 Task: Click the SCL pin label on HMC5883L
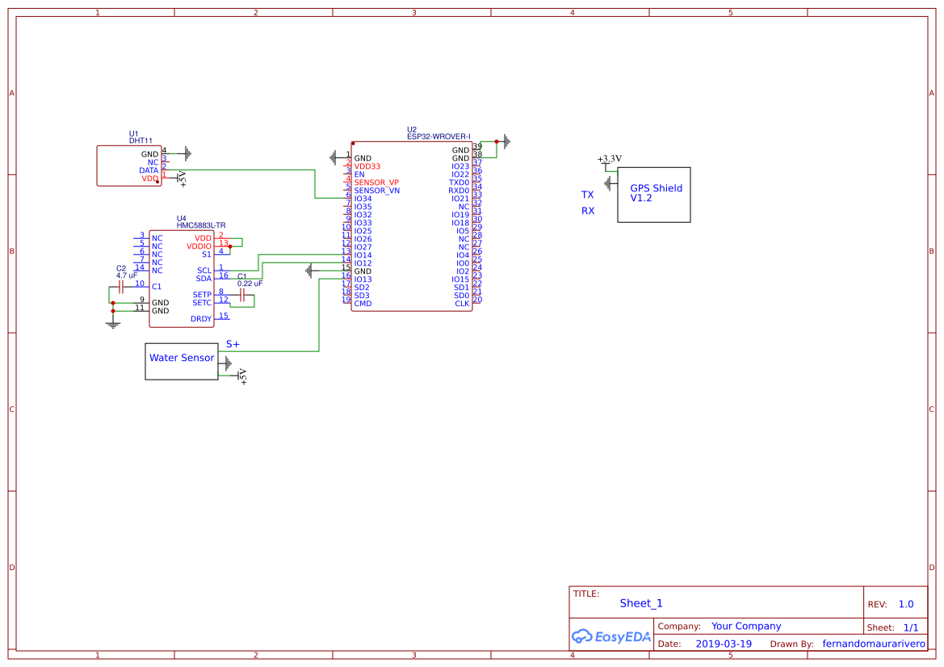(x=204, y=271)
